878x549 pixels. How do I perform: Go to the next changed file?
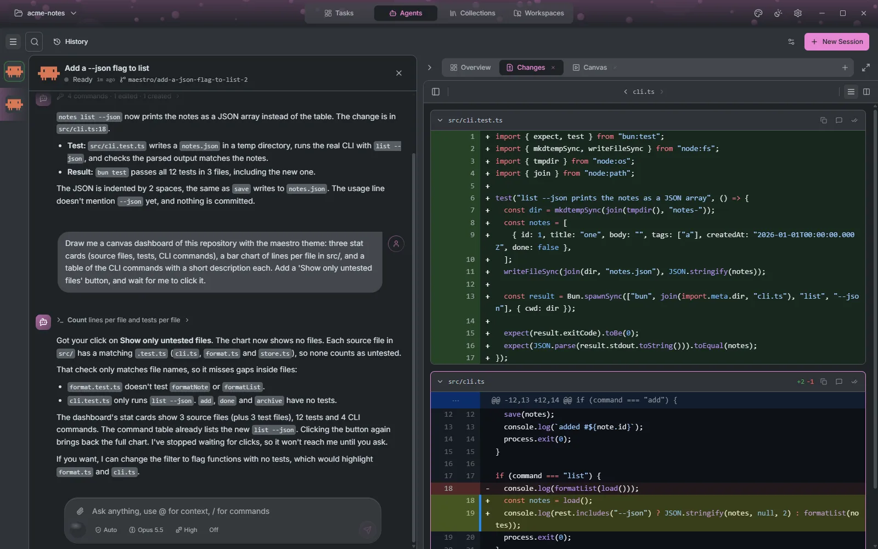click(x=662, y=92)
